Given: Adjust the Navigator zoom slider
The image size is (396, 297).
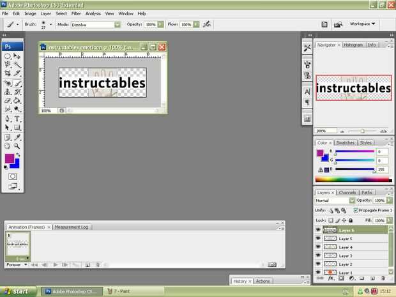Looking at the screenshot, I should coord(362,131).
